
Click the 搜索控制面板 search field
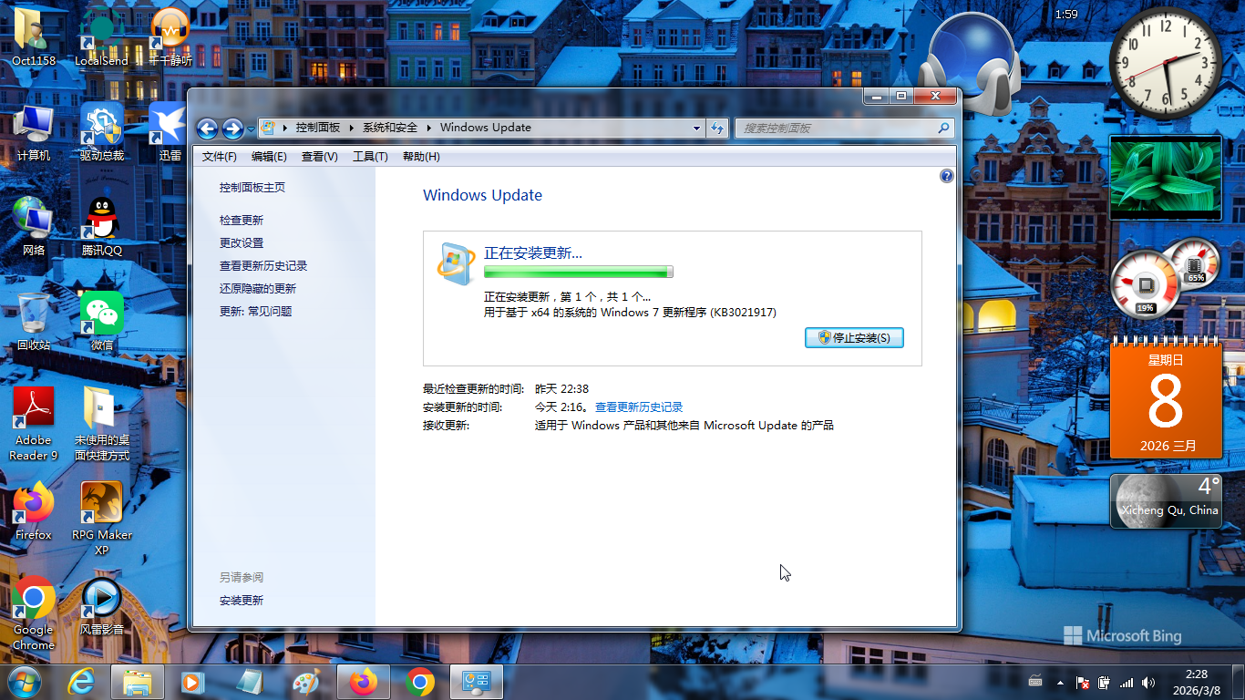coord(835,129)
